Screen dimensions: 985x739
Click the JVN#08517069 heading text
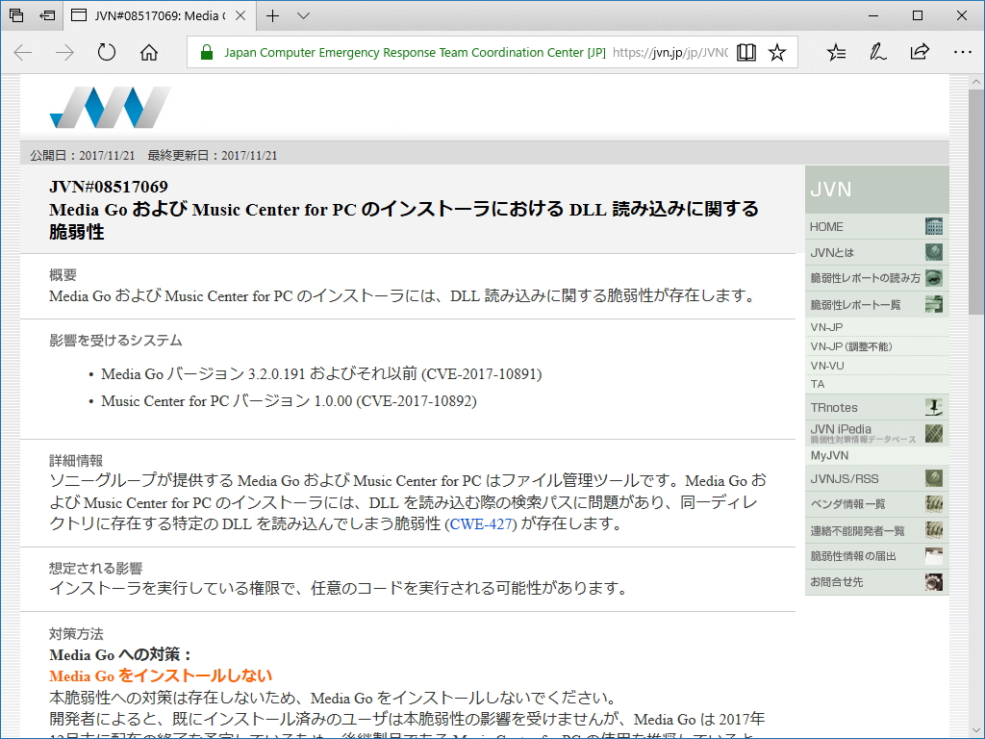tap(109, 187)
